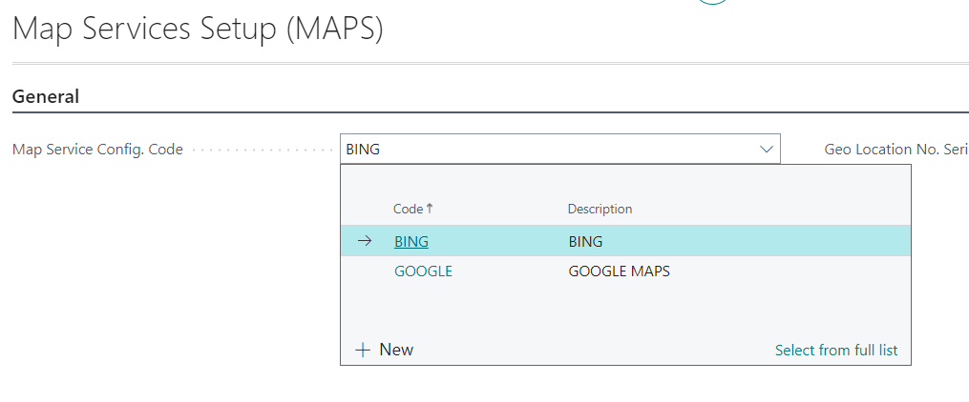Click the plus icon beside New
The image size is (969, 402).
tap(363, 351)
